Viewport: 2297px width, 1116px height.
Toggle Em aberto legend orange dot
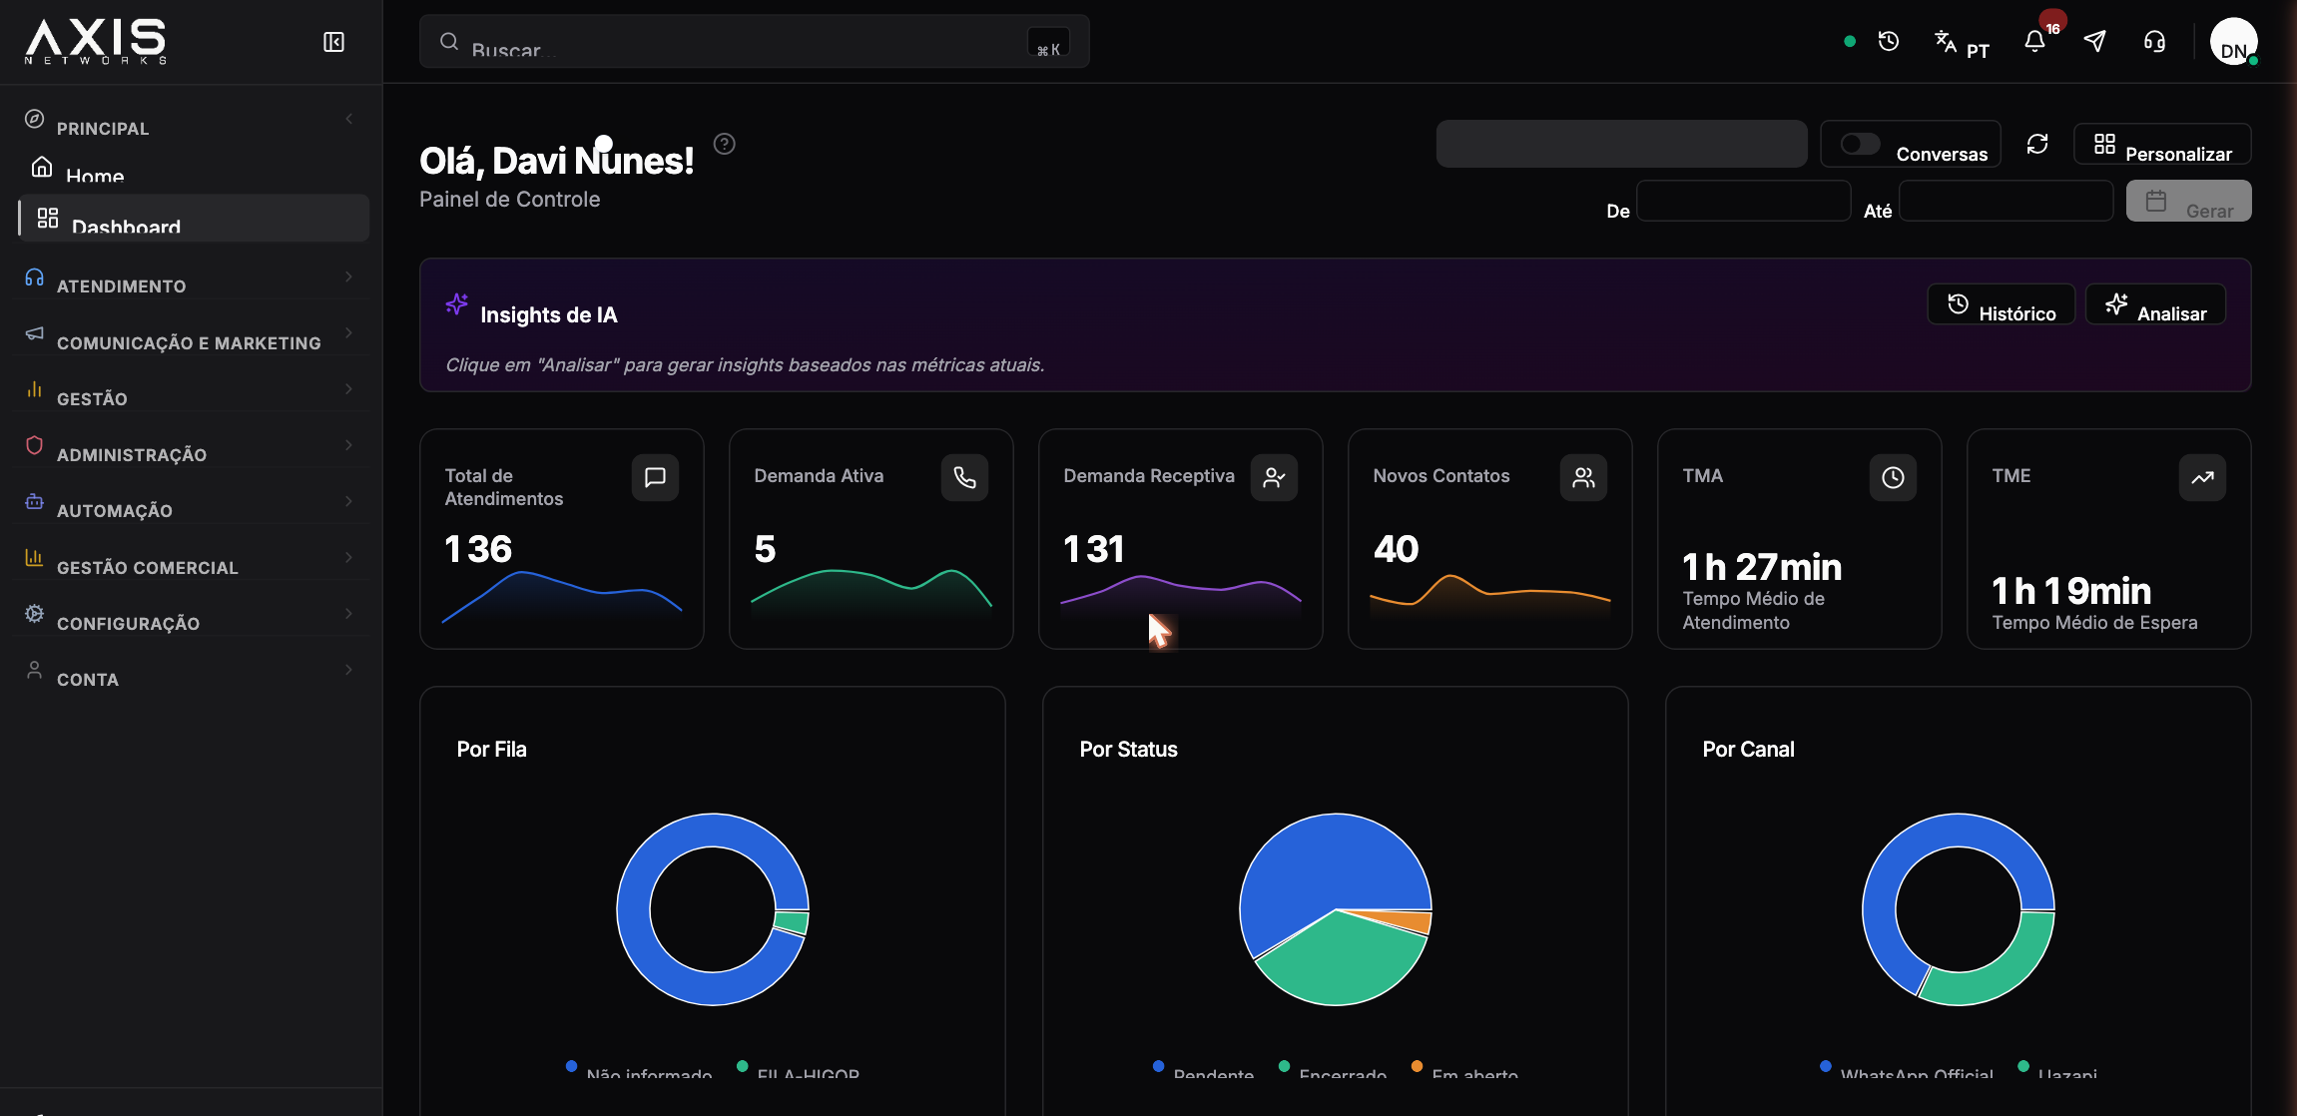tap(1417, 1066)
